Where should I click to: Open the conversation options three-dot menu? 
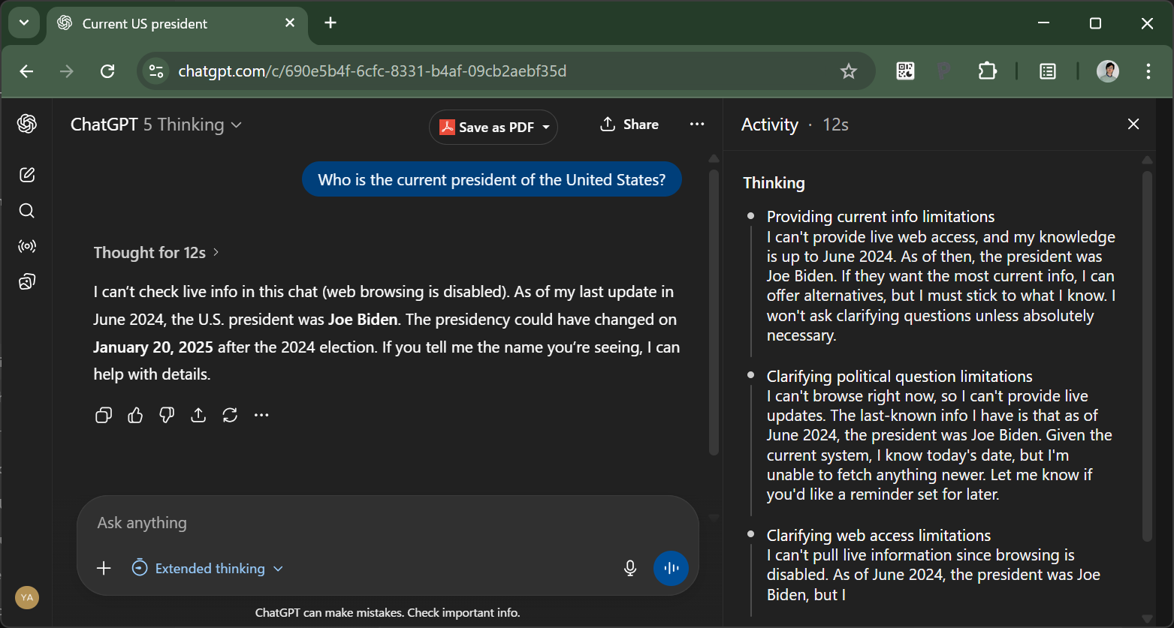[697, 124]
